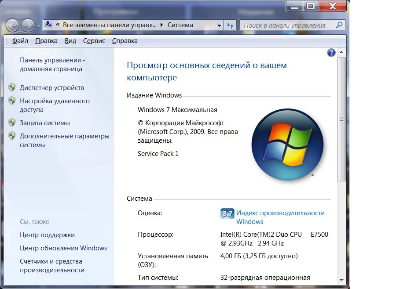Click the 'Система' breadcrumb segment

(x=180, y=25)
